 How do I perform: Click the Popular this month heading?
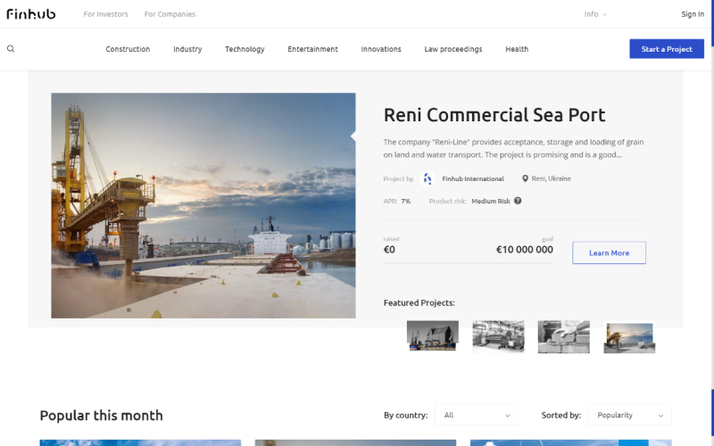click(101, 416)
